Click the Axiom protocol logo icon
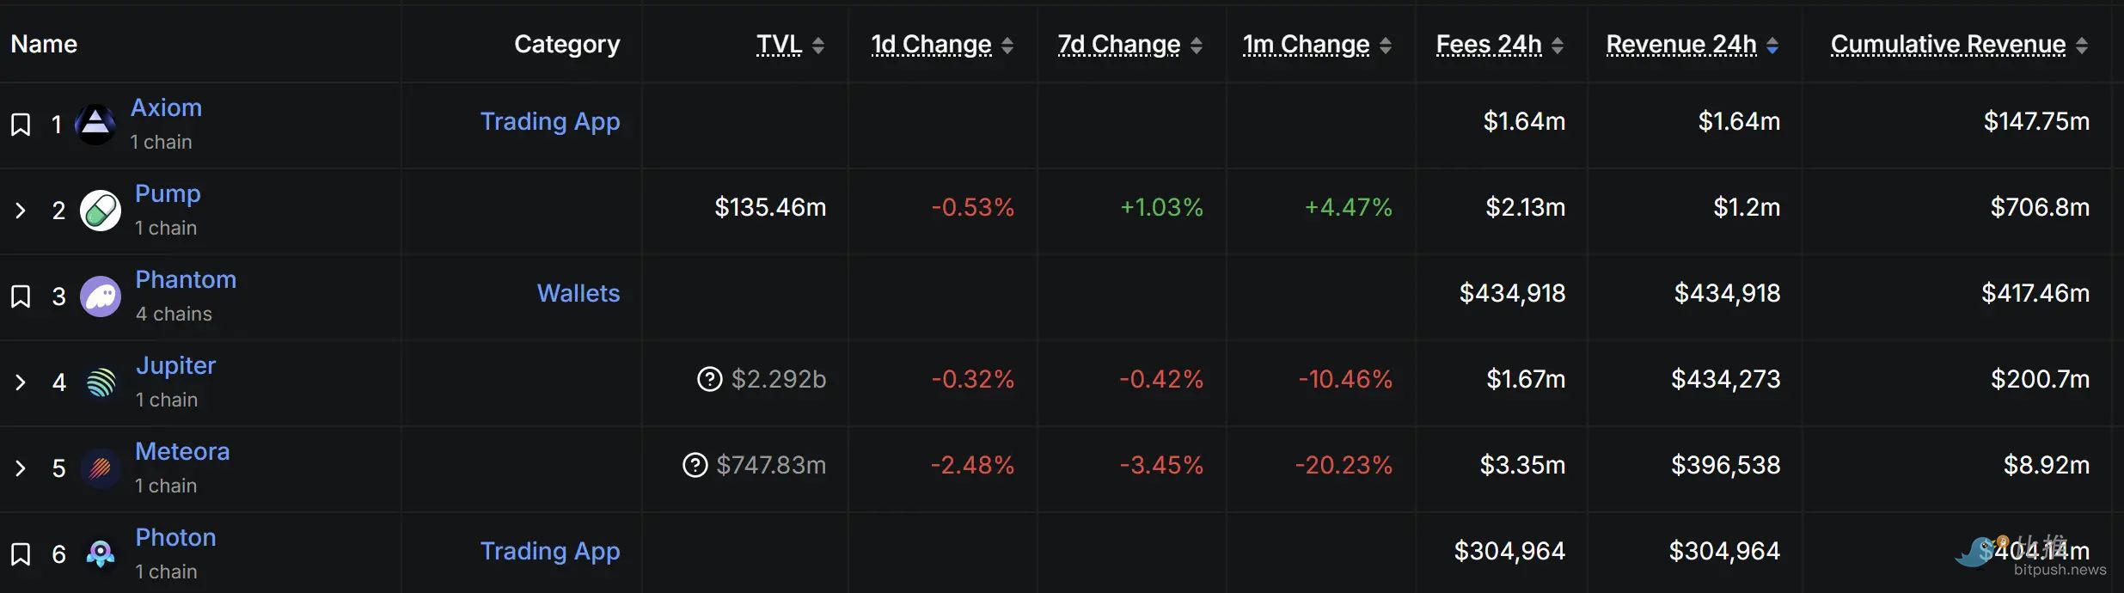 click(95, 125)
